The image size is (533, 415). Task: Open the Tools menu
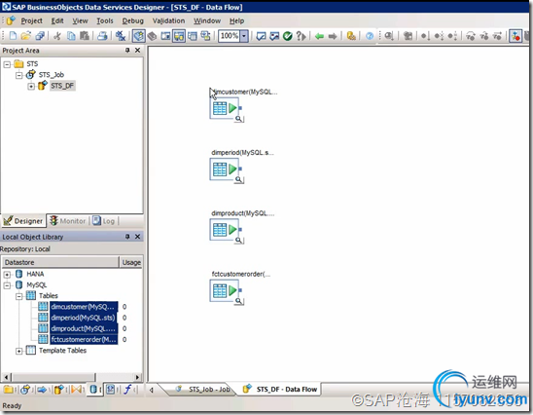coord(105,20)
